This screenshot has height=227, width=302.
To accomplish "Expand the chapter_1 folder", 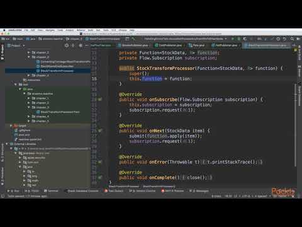I will pyautogui.click(x=29, y=98).
